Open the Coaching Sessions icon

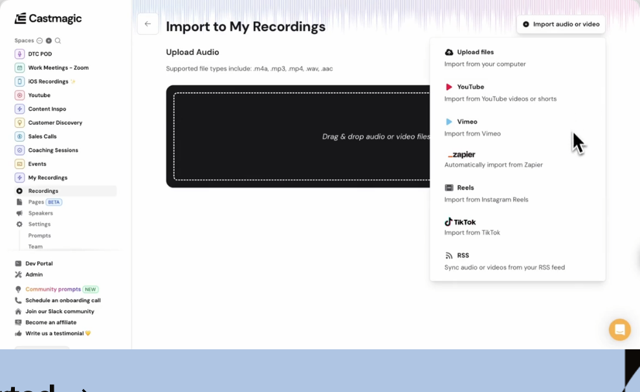tap(19, 150)
